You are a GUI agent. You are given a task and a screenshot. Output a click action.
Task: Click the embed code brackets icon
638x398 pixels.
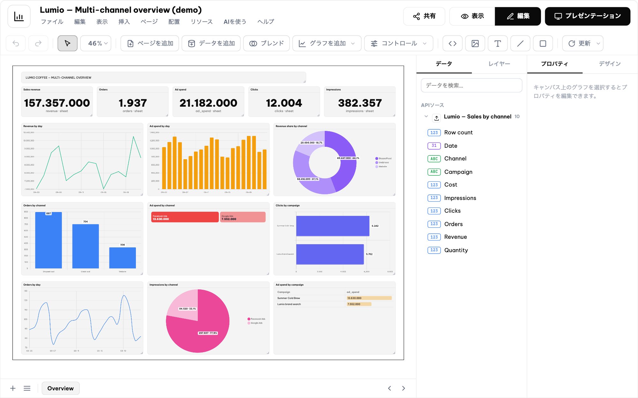pyautogui.click(x=452, y=43)
